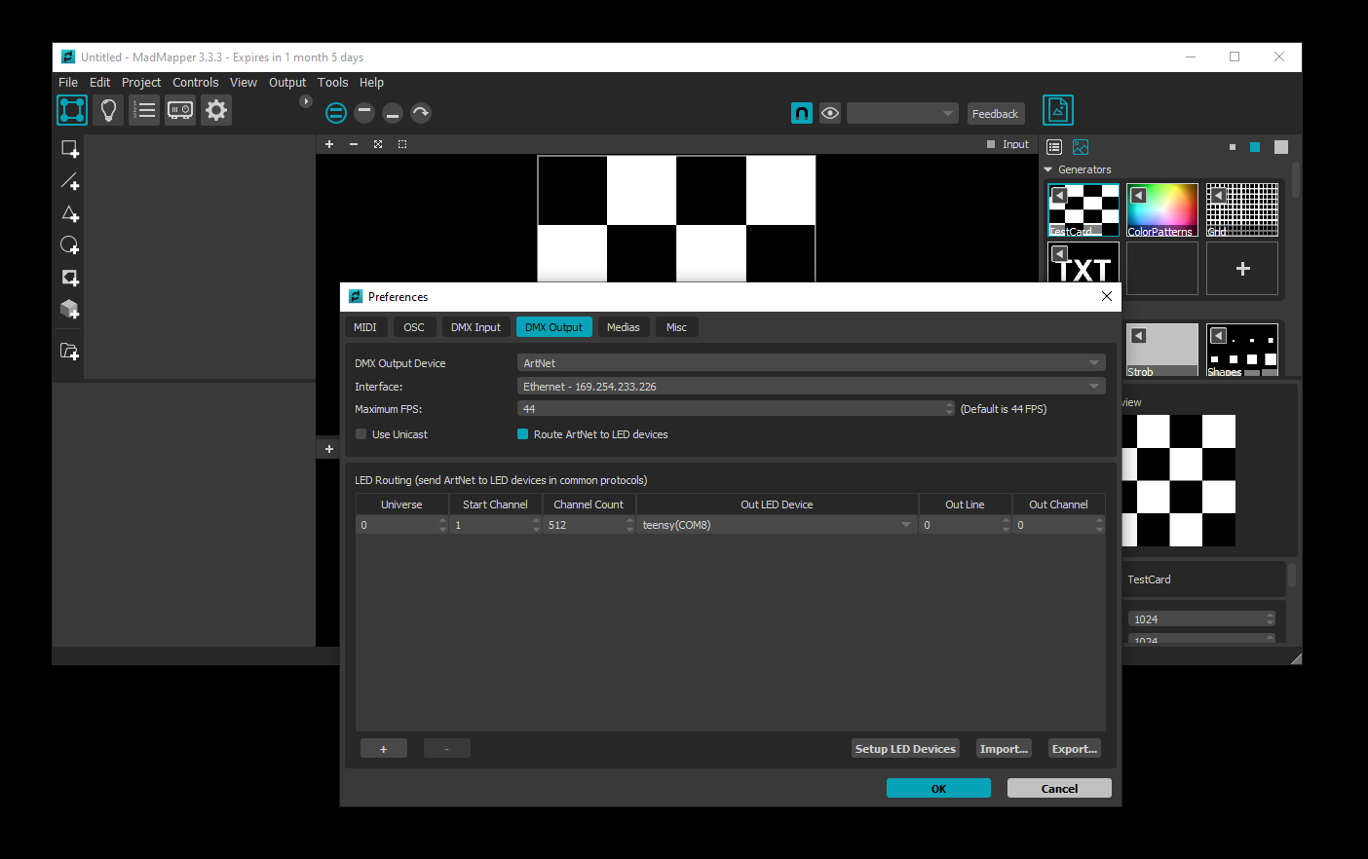
Task: Click the redo curved arrow icon
Action: [421, 113]
